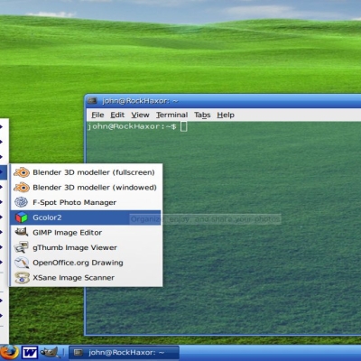Image resolution: width=361 pixels, height=361 pixels.
Task: Open the View menu in terminal
Action: coord(140,115)
